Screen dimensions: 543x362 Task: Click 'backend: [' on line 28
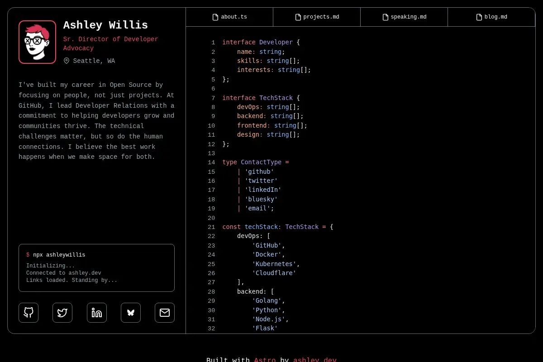point(256,292)
